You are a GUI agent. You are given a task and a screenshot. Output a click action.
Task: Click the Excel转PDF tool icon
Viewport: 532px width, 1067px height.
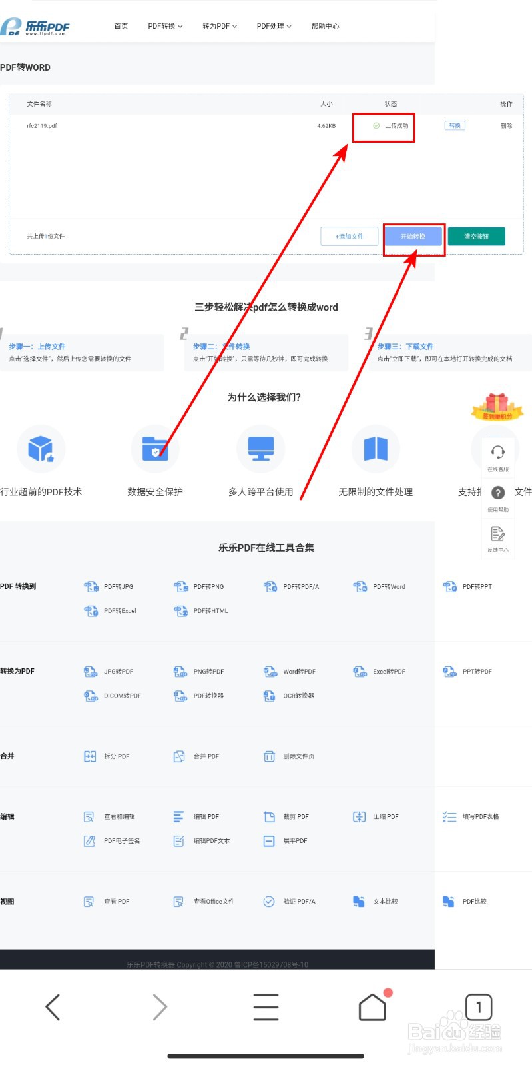pos(360,672)
